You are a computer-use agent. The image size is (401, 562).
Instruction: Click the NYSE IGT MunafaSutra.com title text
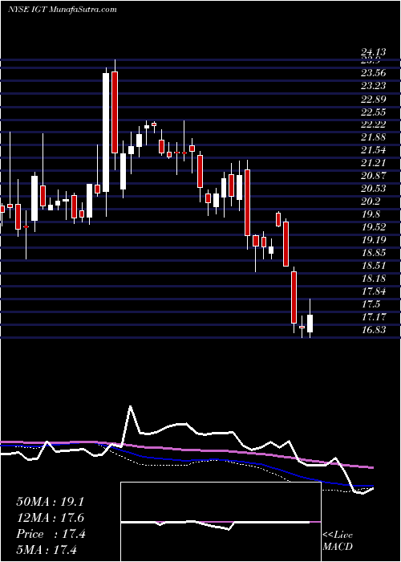(62, 10)
